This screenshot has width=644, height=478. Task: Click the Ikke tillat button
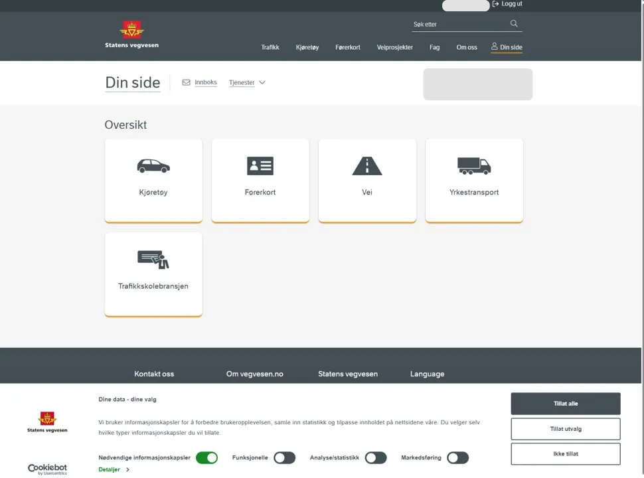tap(566, 454)
